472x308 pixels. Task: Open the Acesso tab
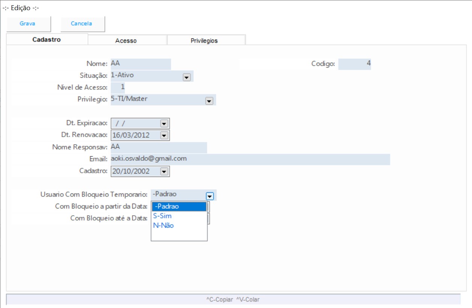[x=126, y=41]
